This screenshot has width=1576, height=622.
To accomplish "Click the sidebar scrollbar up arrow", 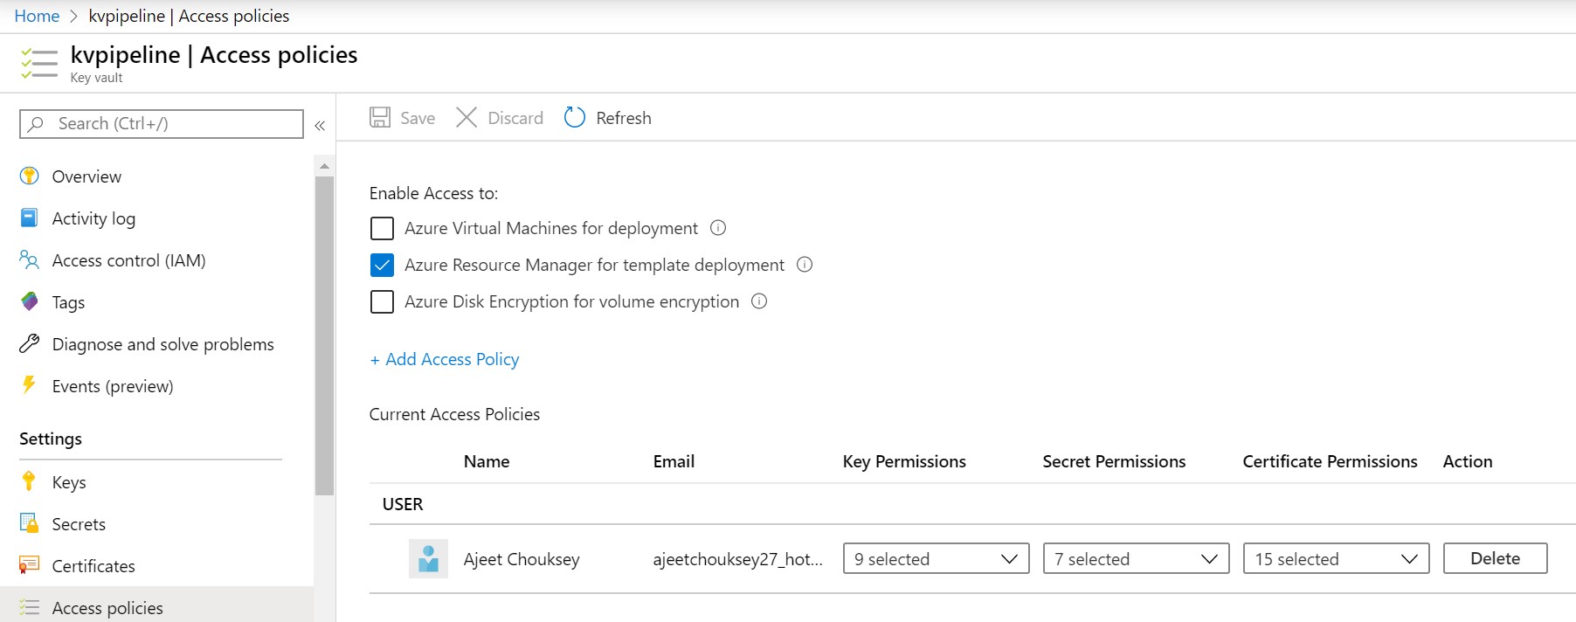I will [x=324, y=165].
